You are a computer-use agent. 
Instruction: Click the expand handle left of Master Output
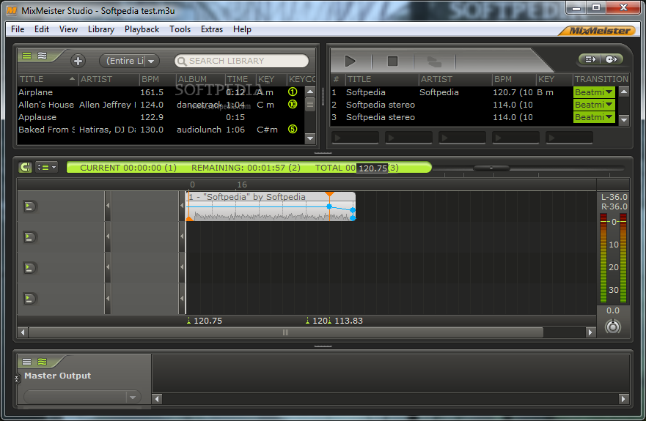pos(16,379)
